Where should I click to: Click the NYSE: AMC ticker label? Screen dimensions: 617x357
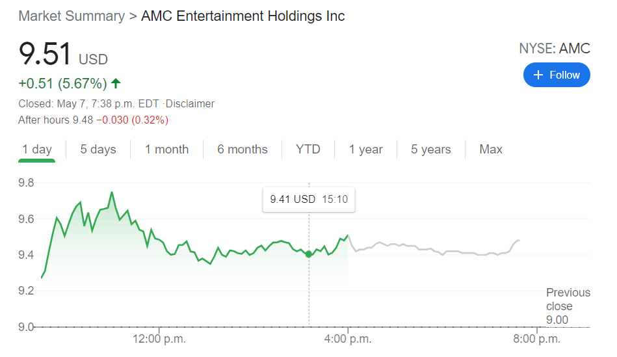coord(555,49)
